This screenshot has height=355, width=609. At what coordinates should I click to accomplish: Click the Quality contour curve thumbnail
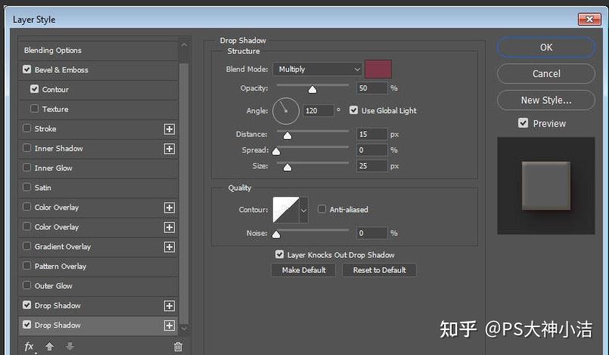click(x=286, y=210)
